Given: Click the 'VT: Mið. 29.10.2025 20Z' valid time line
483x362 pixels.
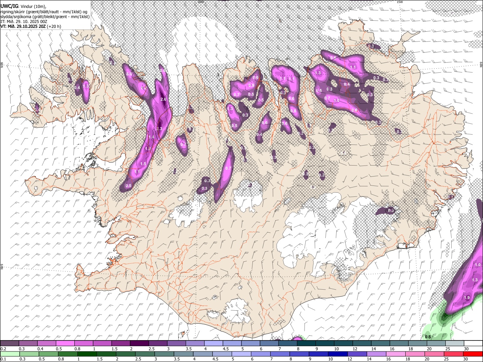Looking at the screenshot, I should click(x=31, y=26).
